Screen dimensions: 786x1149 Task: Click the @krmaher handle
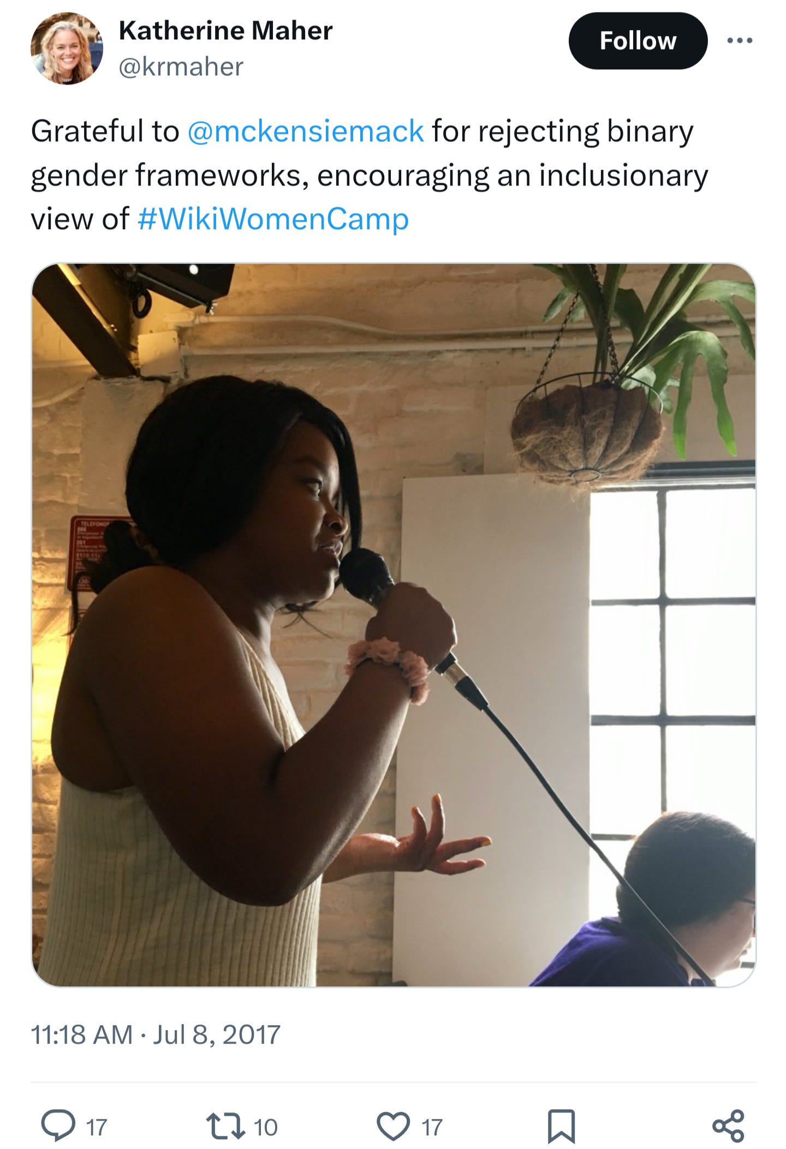coord(181,67)
